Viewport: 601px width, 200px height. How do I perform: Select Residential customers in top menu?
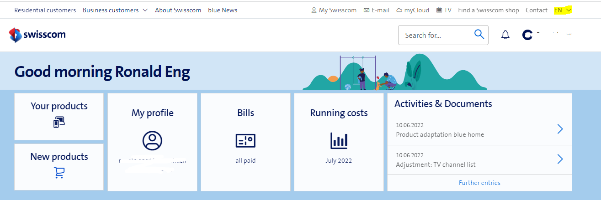click(45, 10)
